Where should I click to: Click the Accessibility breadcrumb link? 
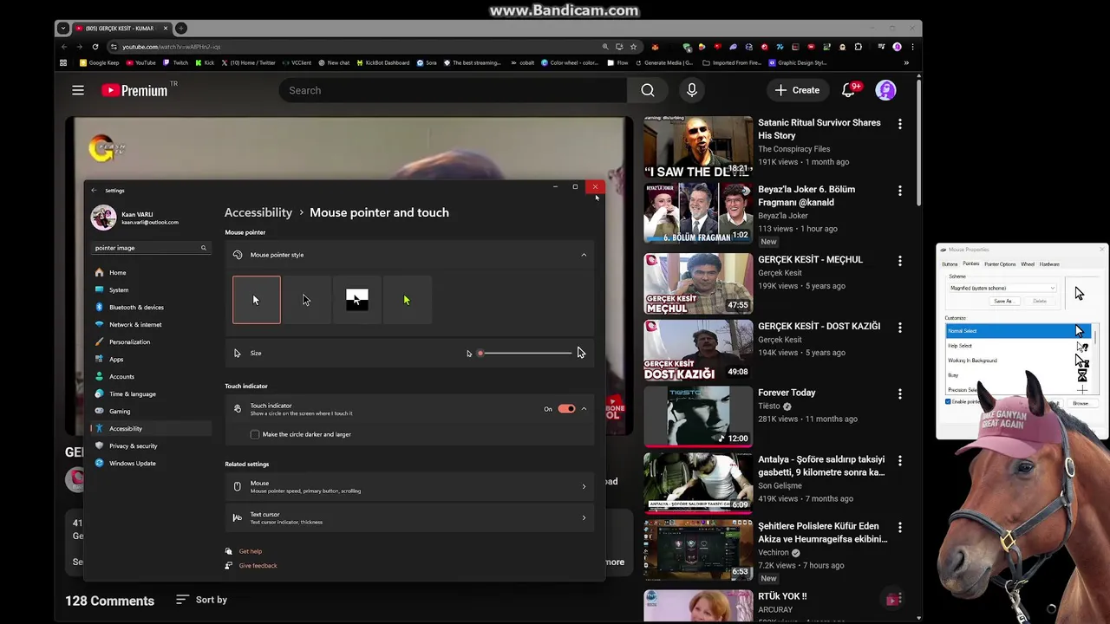258,212
